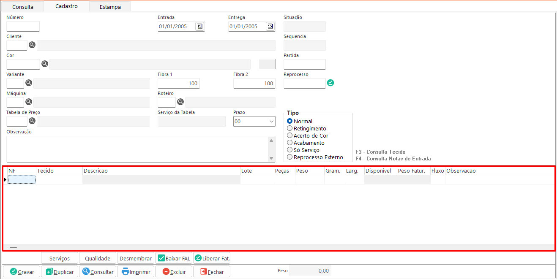Open the Entrada date calendar picker
Image resolution: width=557 pixels, height=279 pixels.
(x=200, y=26)
